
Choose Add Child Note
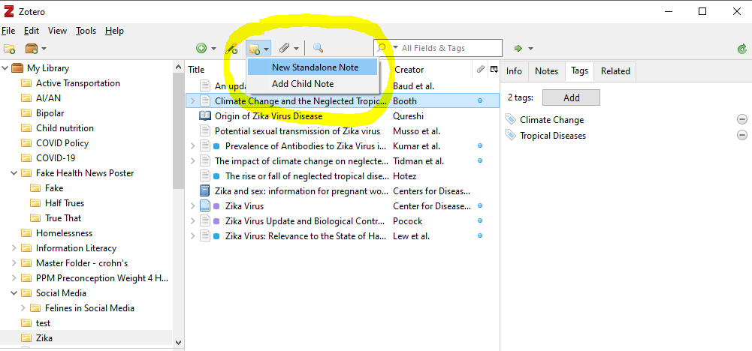313,84
